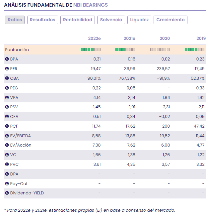Click the footnote about estimaciones propias
The height and width of the screenshot is (216, 209).
[90, 210]
